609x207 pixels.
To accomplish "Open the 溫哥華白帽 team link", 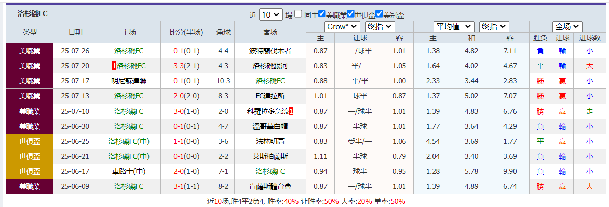I will coord(270,126).
